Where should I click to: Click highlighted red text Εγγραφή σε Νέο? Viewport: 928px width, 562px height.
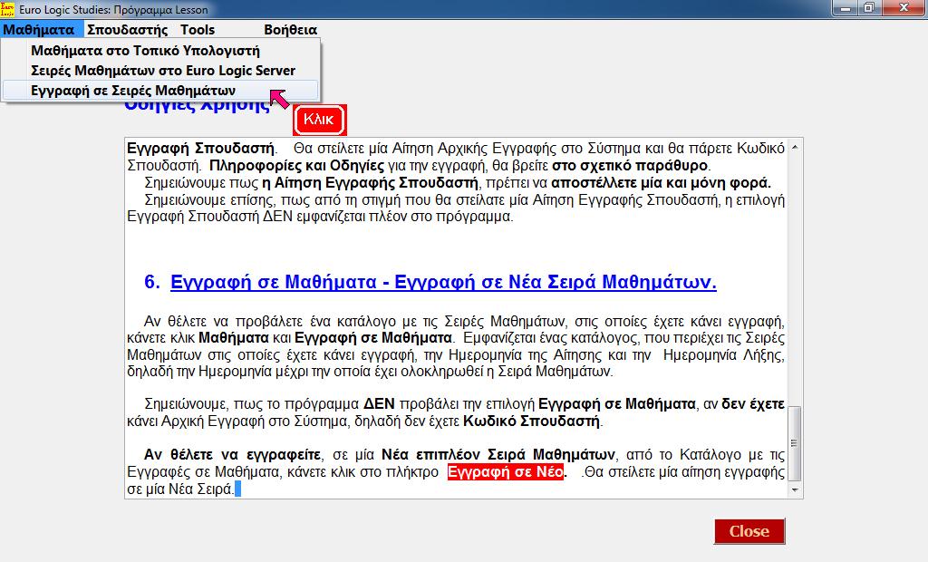tap(506, 472)
